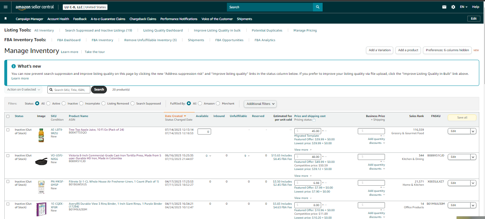This screenshot has width=485, height=219.
Task: Select the Inactive status filter
Action: pyautogui.click(x=64, y=103)
